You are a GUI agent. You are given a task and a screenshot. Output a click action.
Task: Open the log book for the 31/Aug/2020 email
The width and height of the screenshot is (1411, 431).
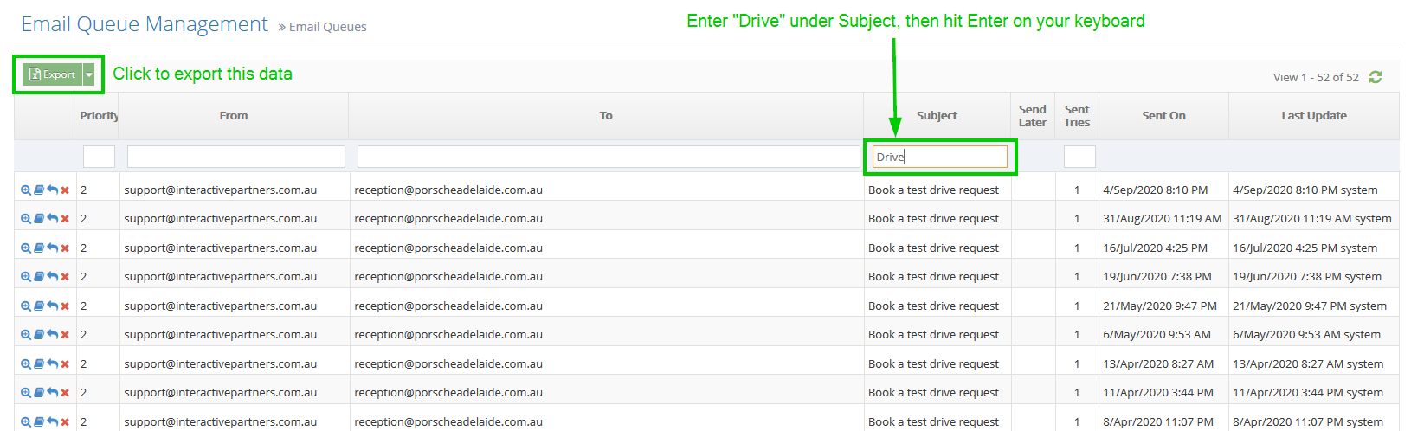pyautogui.click(x=39, y=219)
